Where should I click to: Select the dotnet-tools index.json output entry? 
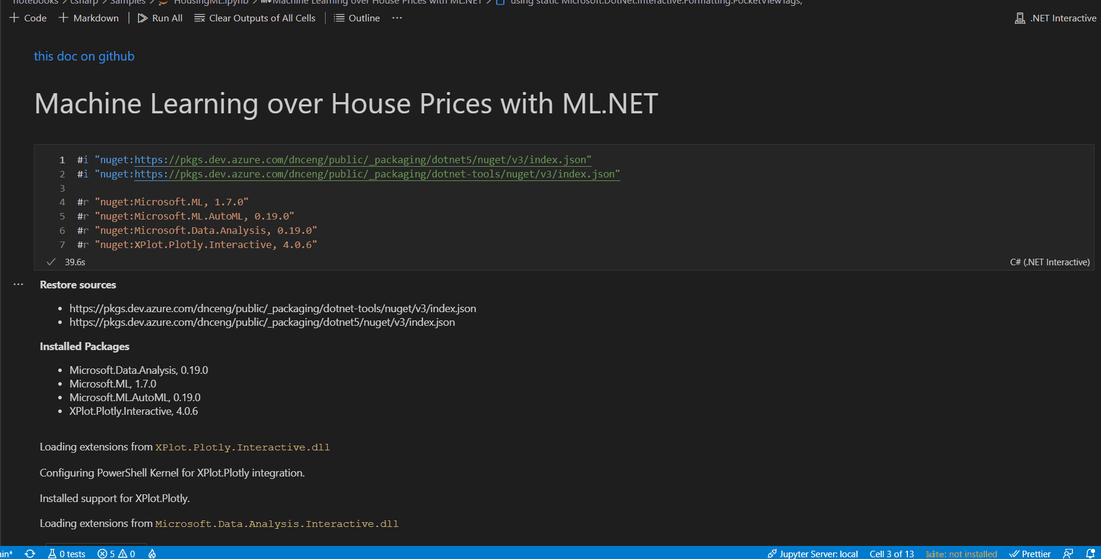[273, 309]
